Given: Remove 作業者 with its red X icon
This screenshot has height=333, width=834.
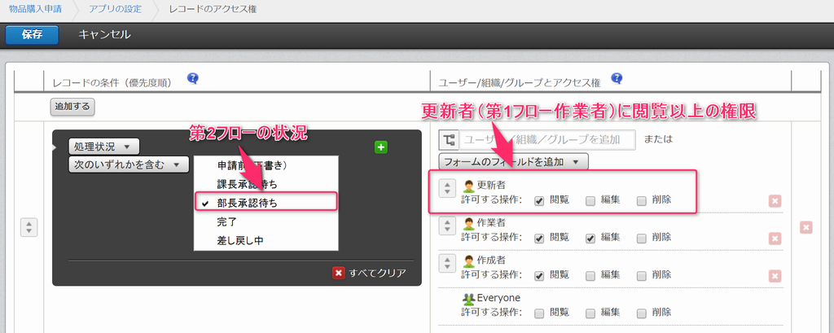Looking at the screenshot, I should click(775, 239).
